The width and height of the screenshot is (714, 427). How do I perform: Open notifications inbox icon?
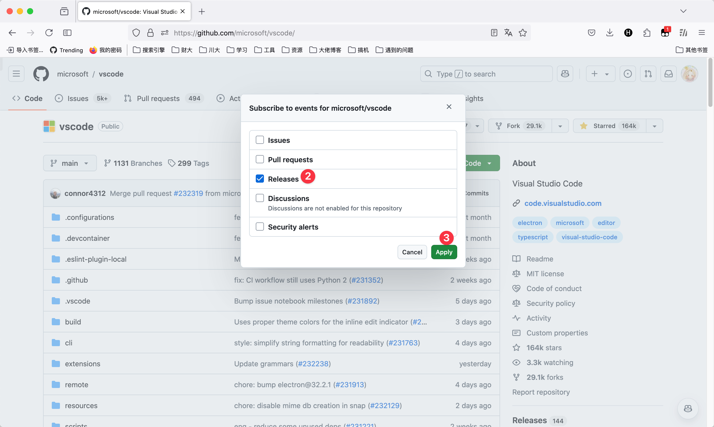[668, 74]
